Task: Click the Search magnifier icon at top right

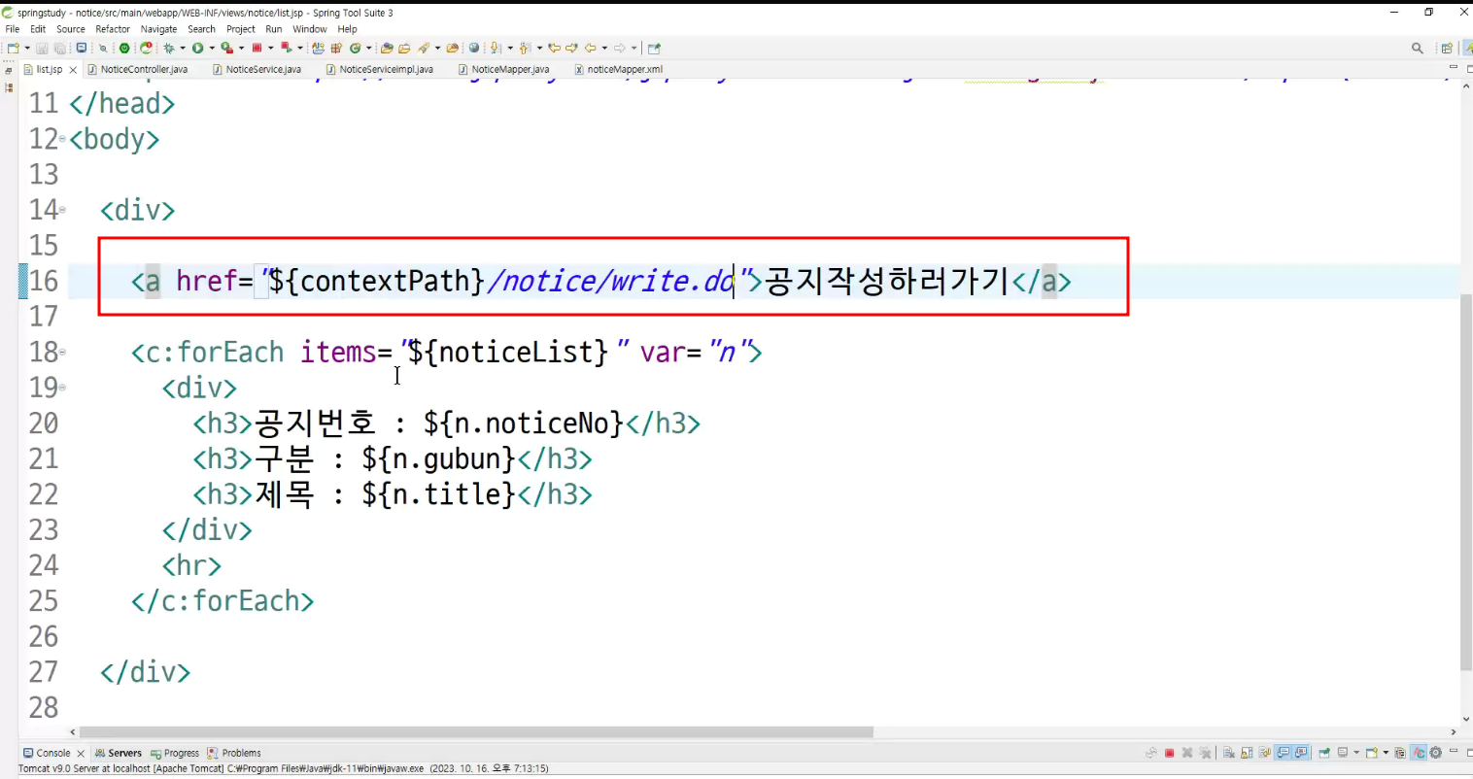Action: pos(1418,48)
